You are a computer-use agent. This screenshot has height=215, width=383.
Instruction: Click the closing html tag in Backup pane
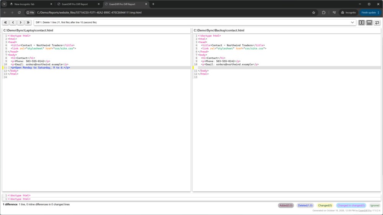coord(203,74)
